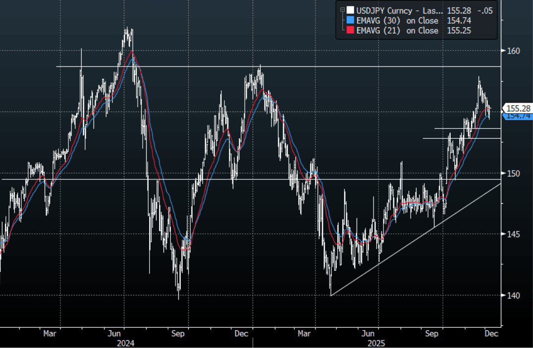Click the white USDJPY Curncy series swatch
This screenshot has width=533, height=348.
(x=350, y=10)
